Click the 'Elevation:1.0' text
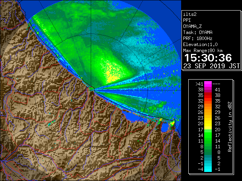Screen dimensions: 242x181 click(x=200, y=44)
